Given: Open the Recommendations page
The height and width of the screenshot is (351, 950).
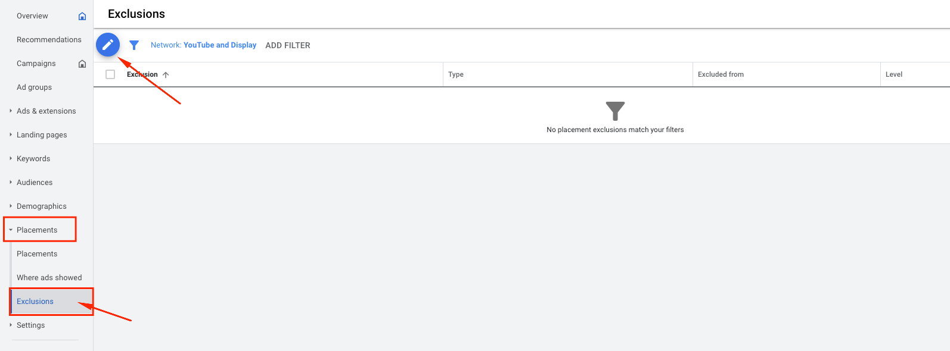Looking at the screenshot, I should [x=49, y=40].
